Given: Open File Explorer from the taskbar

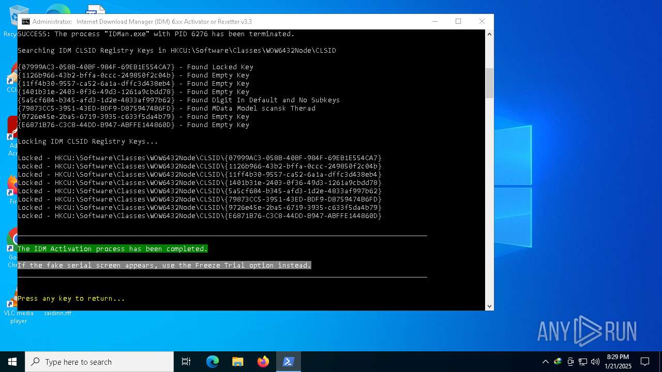Looking at the screenshot, I should [237, 362].
